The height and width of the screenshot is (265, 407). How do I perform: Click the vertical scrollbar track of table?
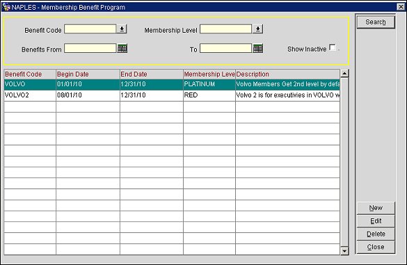click(344, 162)
